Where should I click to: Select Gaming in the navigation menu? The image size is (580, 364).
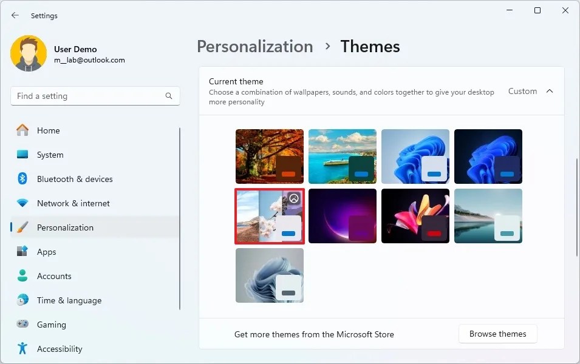[x=52, y=325]
